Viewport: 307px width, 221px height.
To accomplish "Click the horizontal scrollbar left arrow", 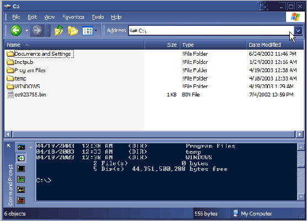I will (8, 134).
